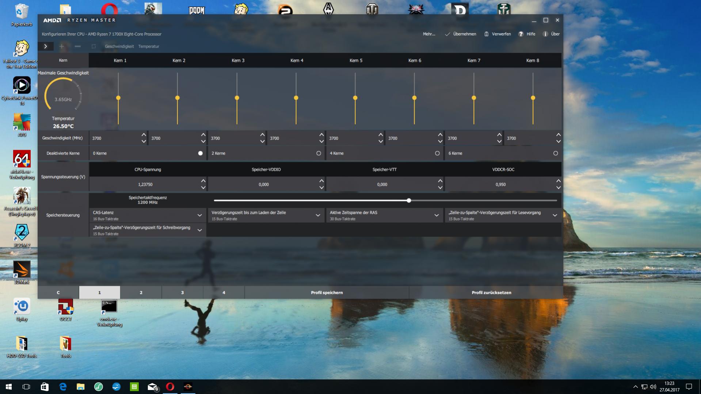Select the 3DMark desktop icon
Viewport: 701px width, 394px height.
[22, 272]
